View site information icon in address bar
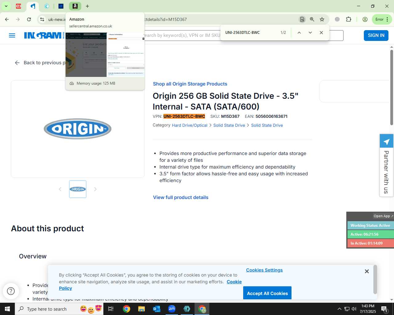The width and height of the screenshot is (394, 315). tap(42, 19)
